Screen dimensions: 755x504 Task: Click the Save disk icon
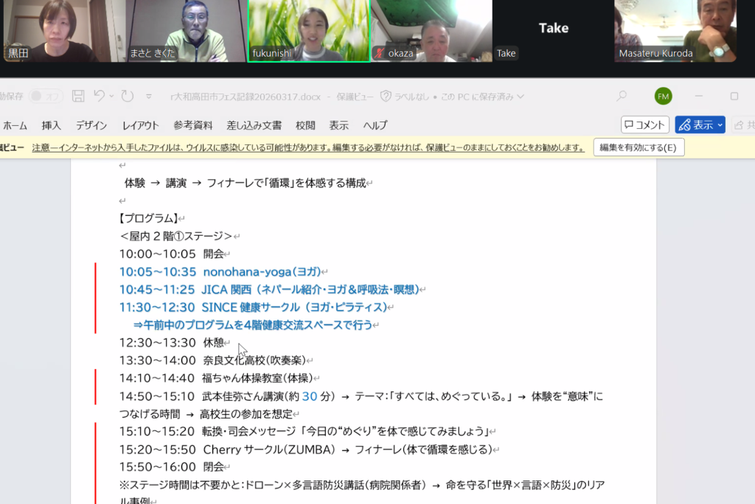tap(78, 97)
